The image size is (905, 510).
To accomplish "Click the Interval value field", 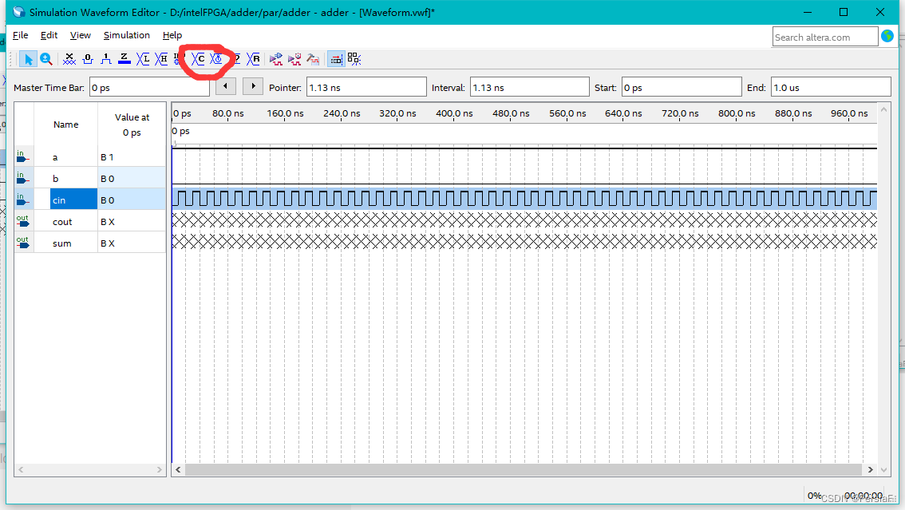I will coord(530,87).
